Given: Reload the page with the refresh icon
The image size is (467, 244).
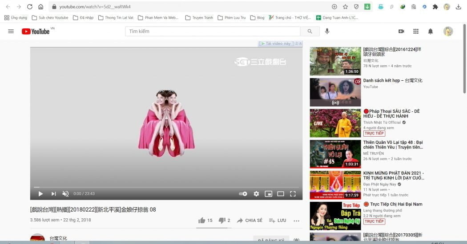Looking at the screenshot, I should (29, 7).
